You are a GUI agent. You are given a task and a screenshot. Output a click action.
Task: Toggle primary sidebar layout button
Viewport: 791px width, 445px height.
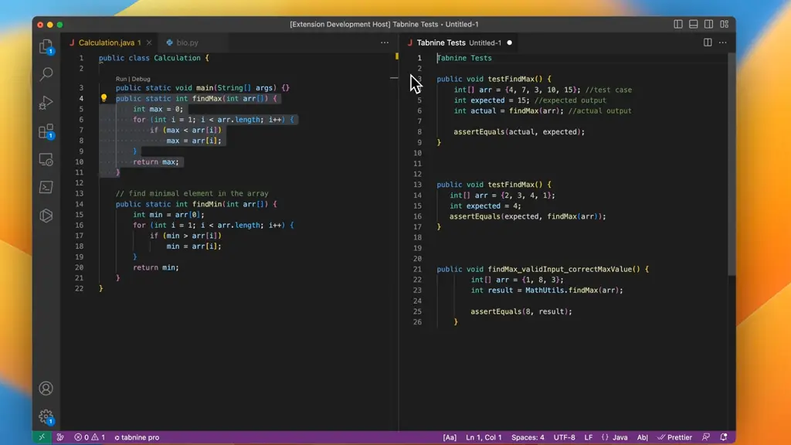coord(678,24)
